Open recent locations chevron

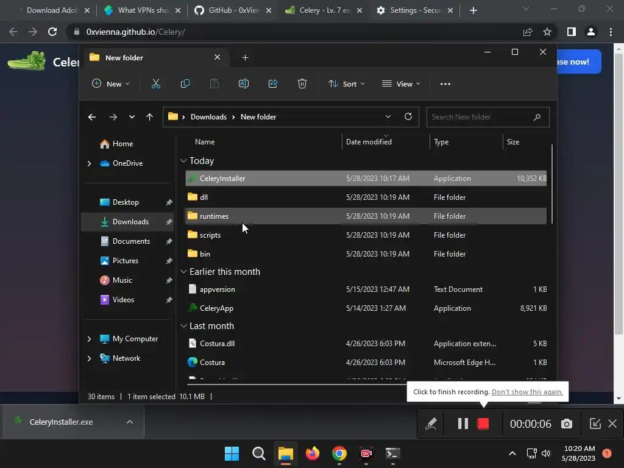(132, 117)
